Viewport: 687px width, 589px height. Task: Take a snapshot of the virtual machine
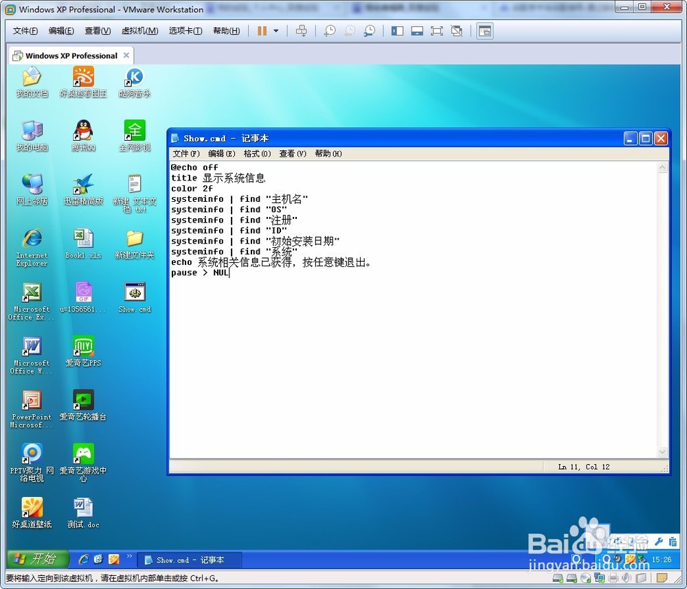click(x=329, y=31)
